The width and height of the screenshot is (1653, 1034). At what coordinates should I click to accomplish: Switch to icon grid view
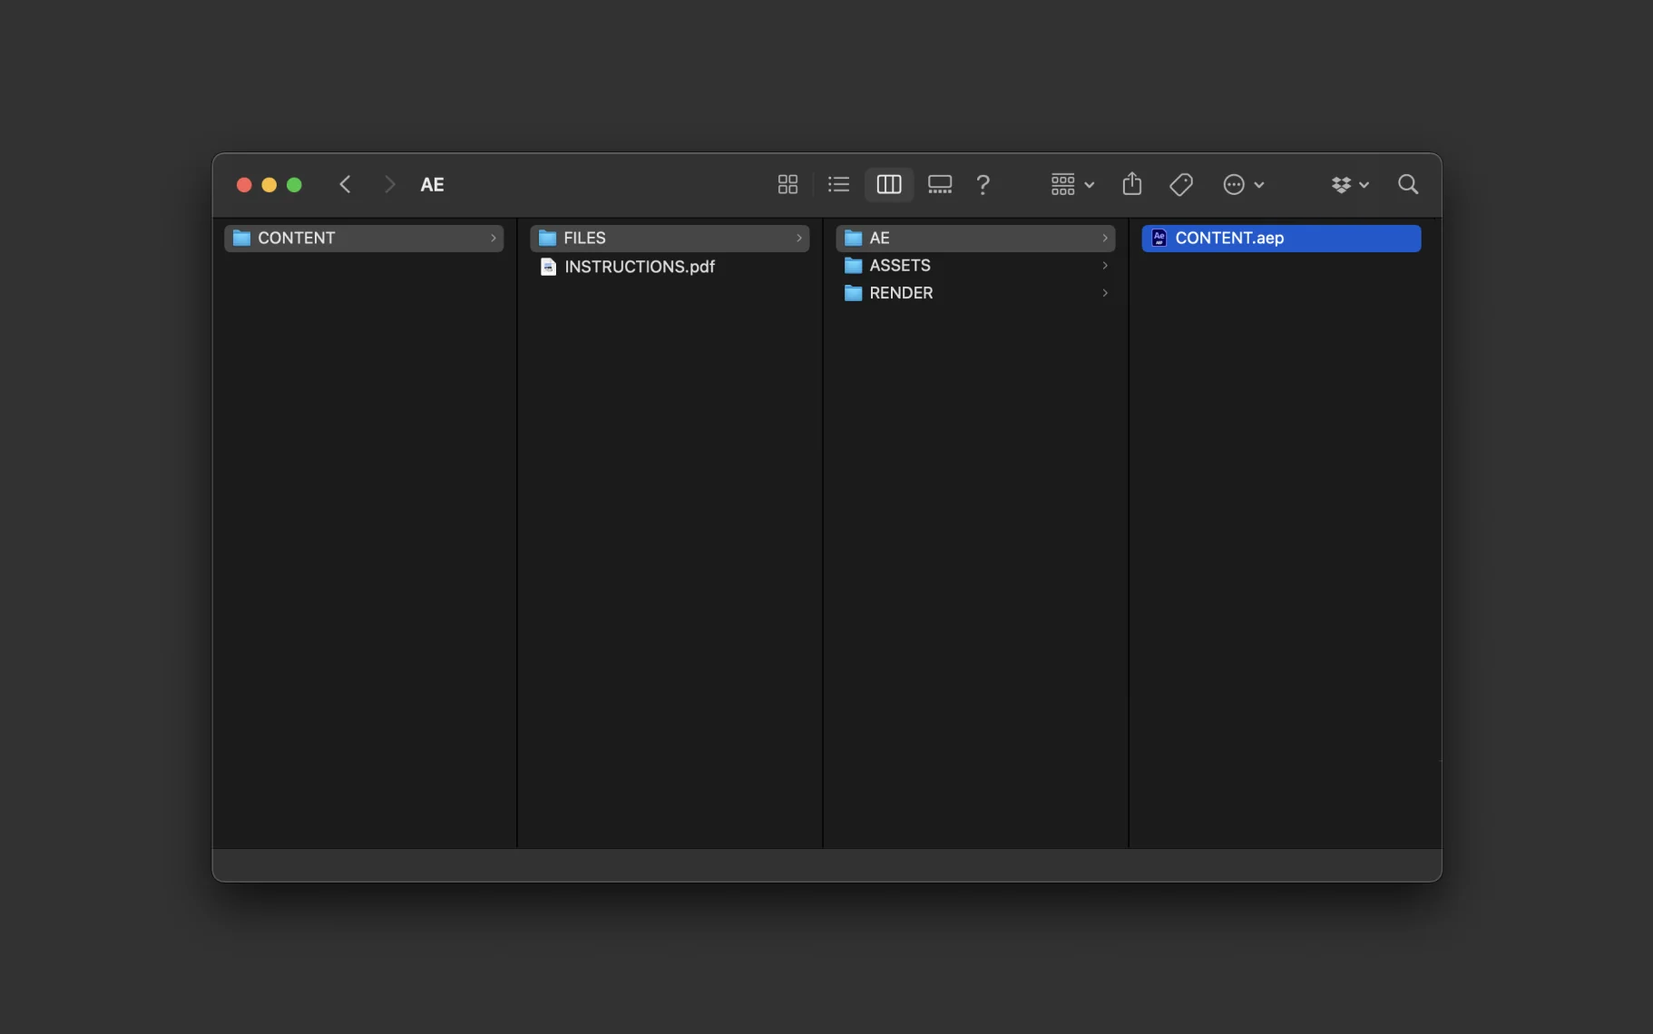[x=787, y=184]
